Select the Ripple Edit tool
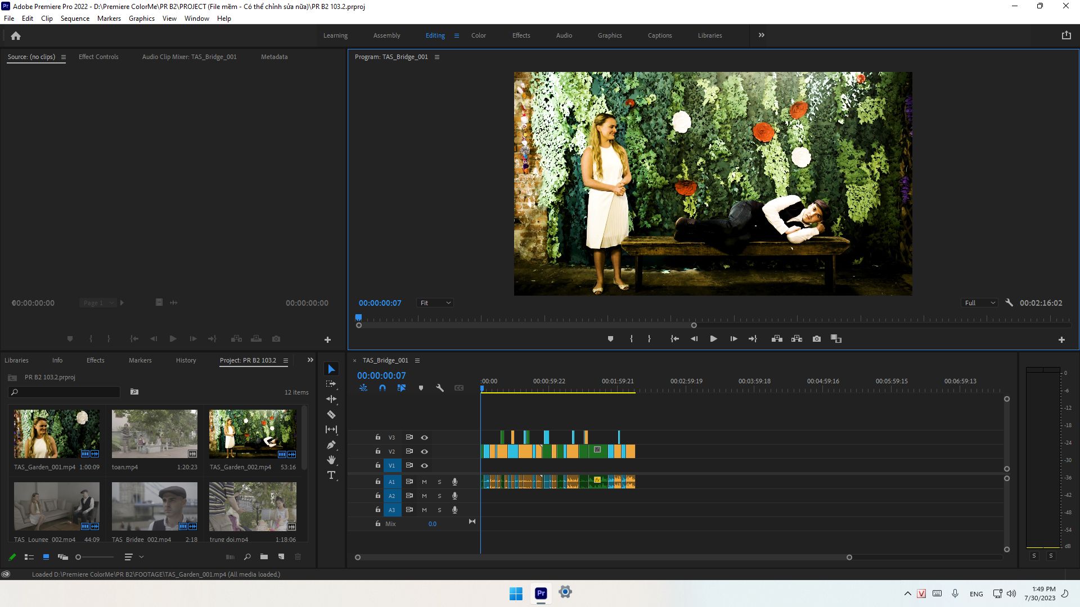This screenshot has height=607, width=1080. point(331,399)
